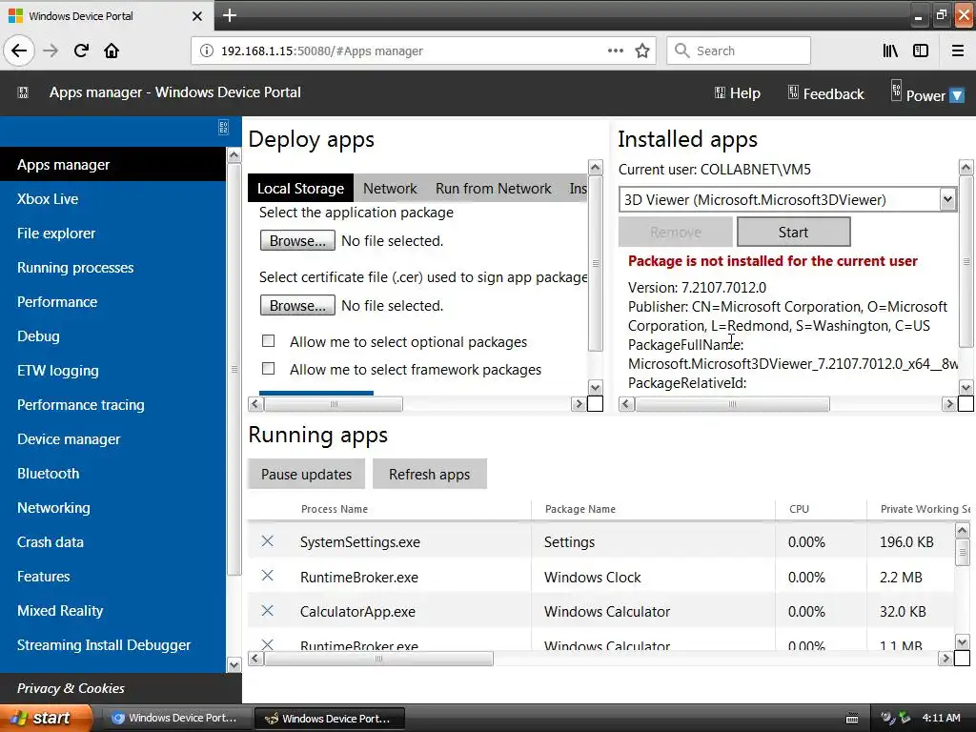The width and height of the screenshot is (976, 732).
Task: Switch to Run from Network tab
Action: [x=493, y=188]
